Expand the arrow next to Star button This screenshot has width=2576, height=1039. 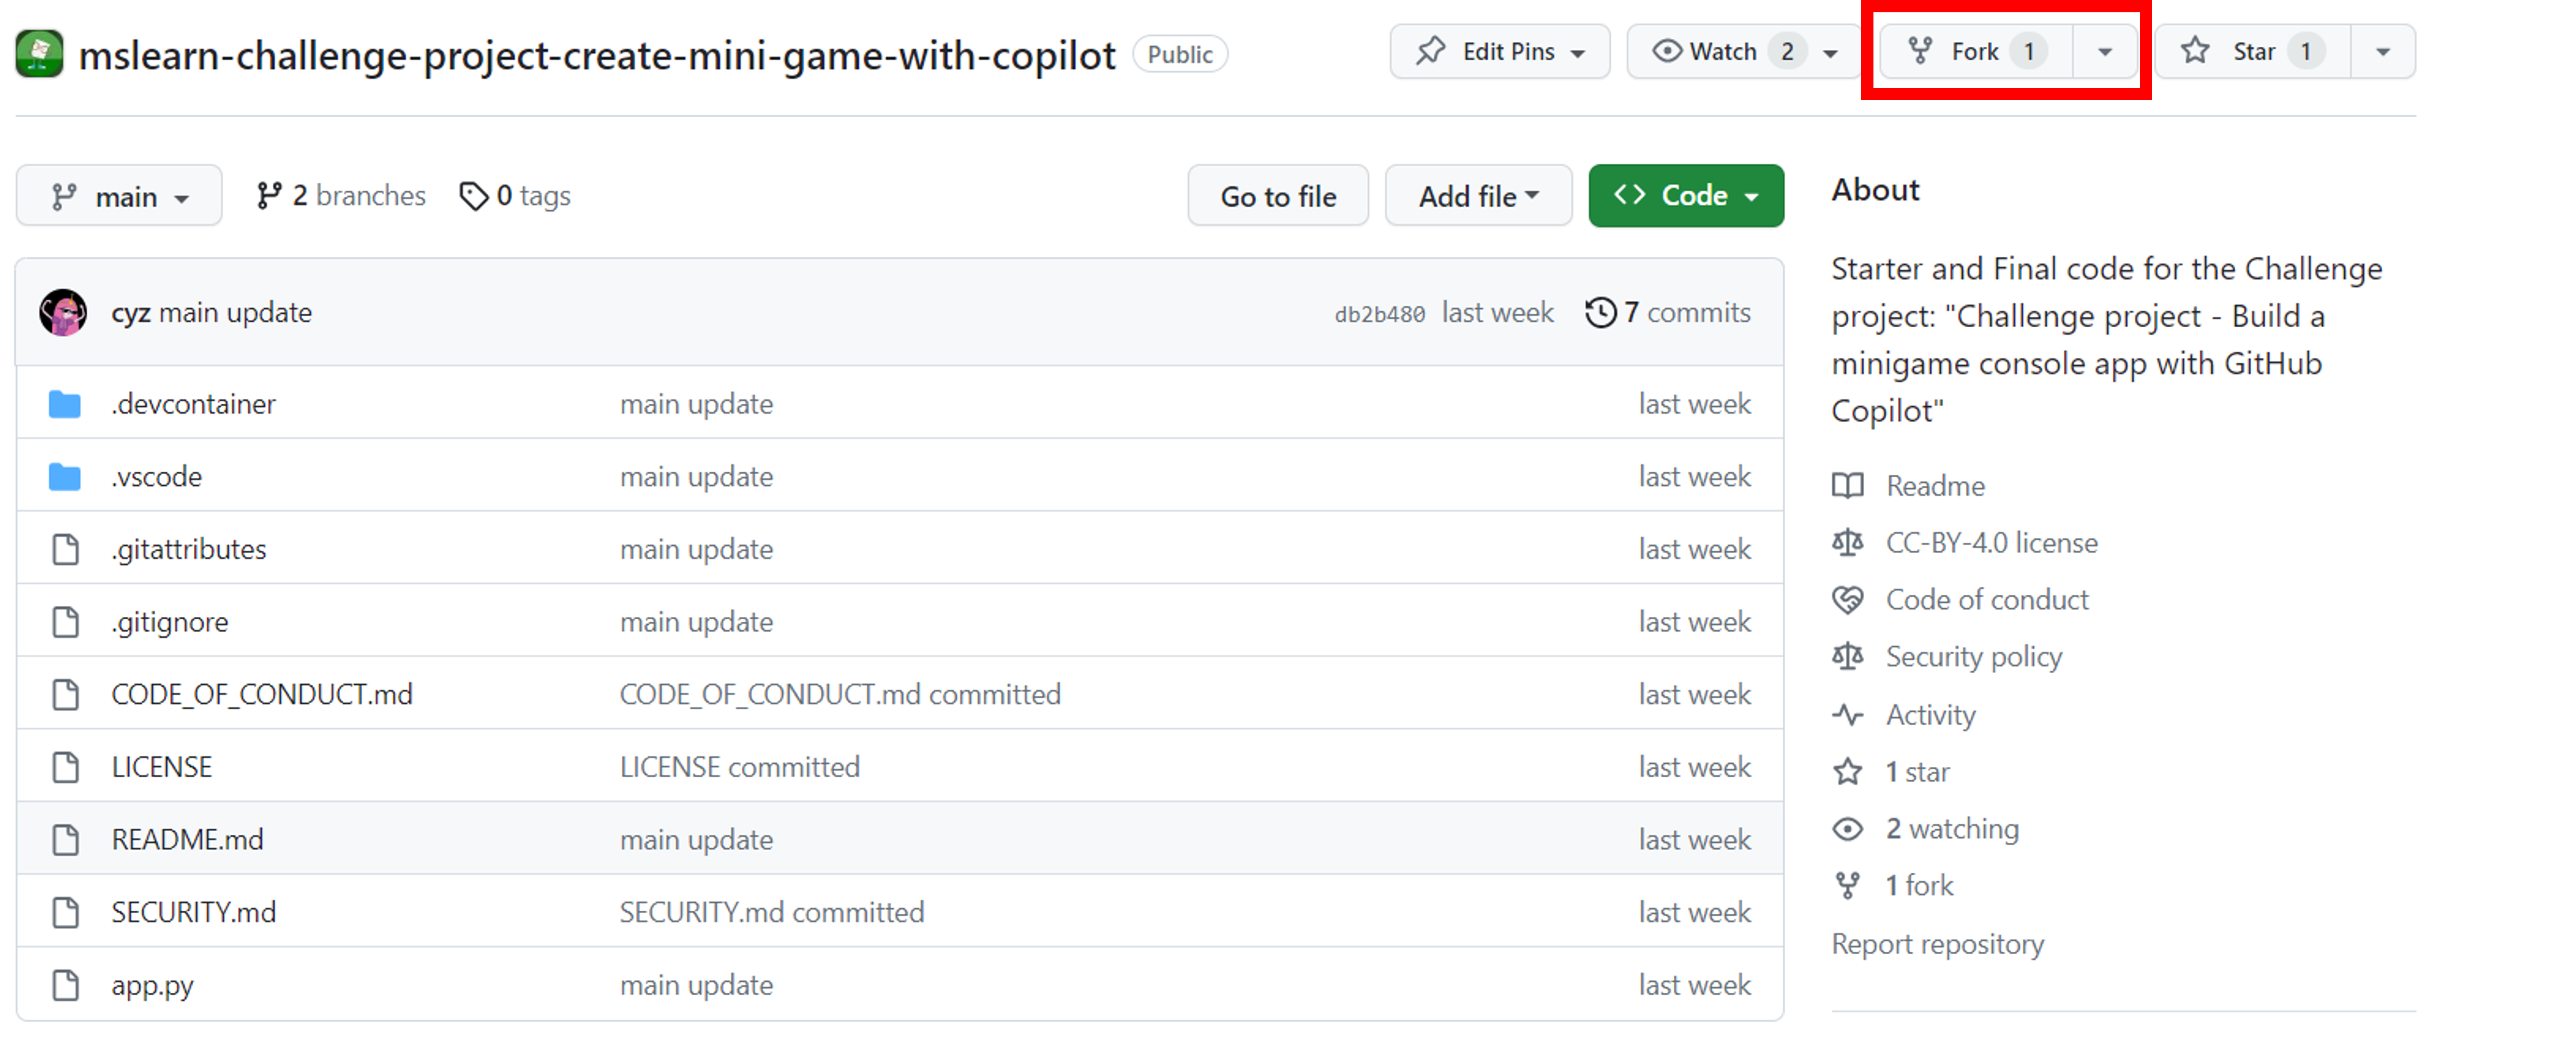point(2383,52)
